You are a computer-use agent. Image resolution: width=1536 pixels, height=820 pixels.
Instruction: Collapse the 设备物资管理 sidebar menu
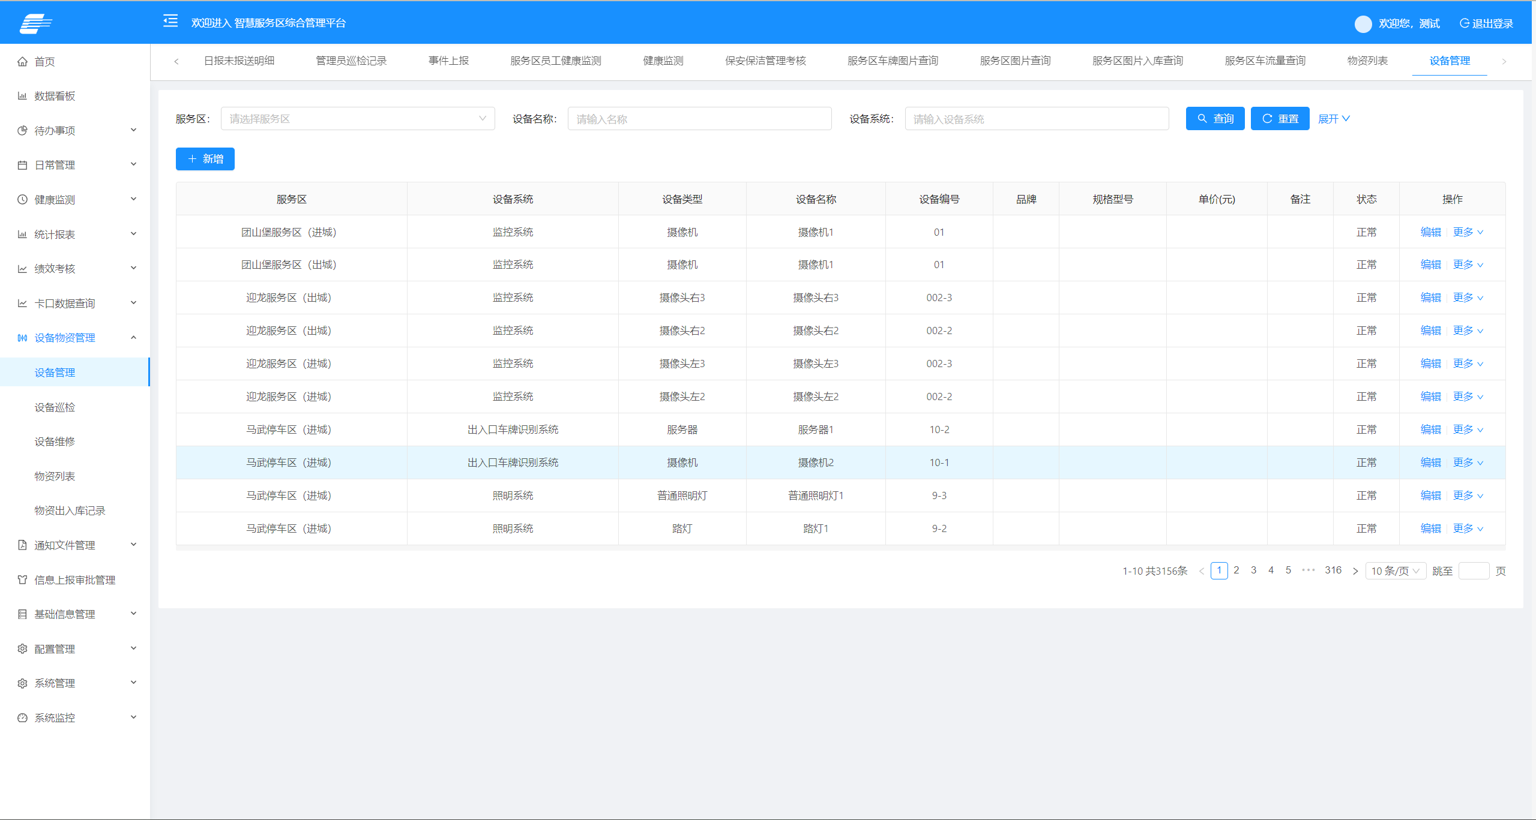[75, 338]
